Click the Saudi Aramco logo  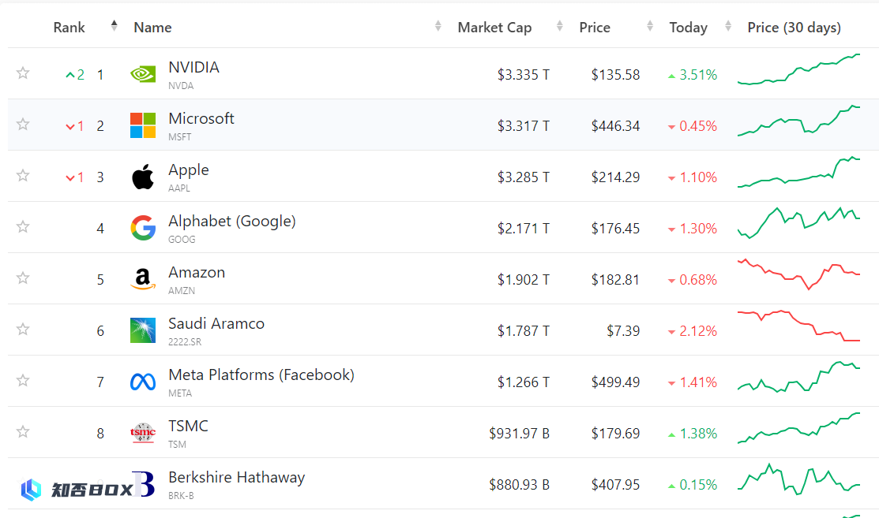pyautogui.click(x=143, y=330)
